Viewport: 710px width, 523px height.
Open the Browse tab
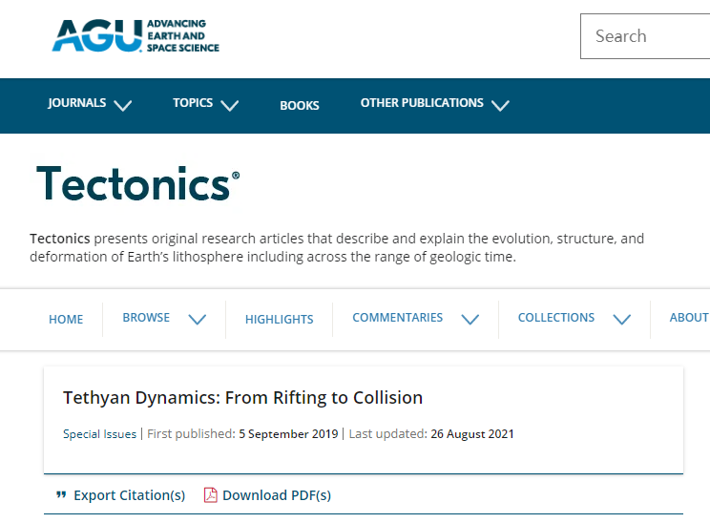146,318
